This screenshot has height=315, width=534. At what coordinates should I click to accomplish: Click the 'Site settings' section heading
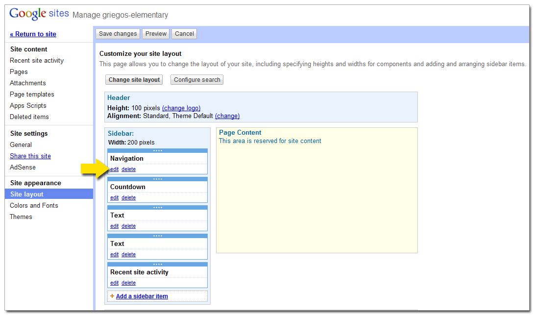coord(29,133)
